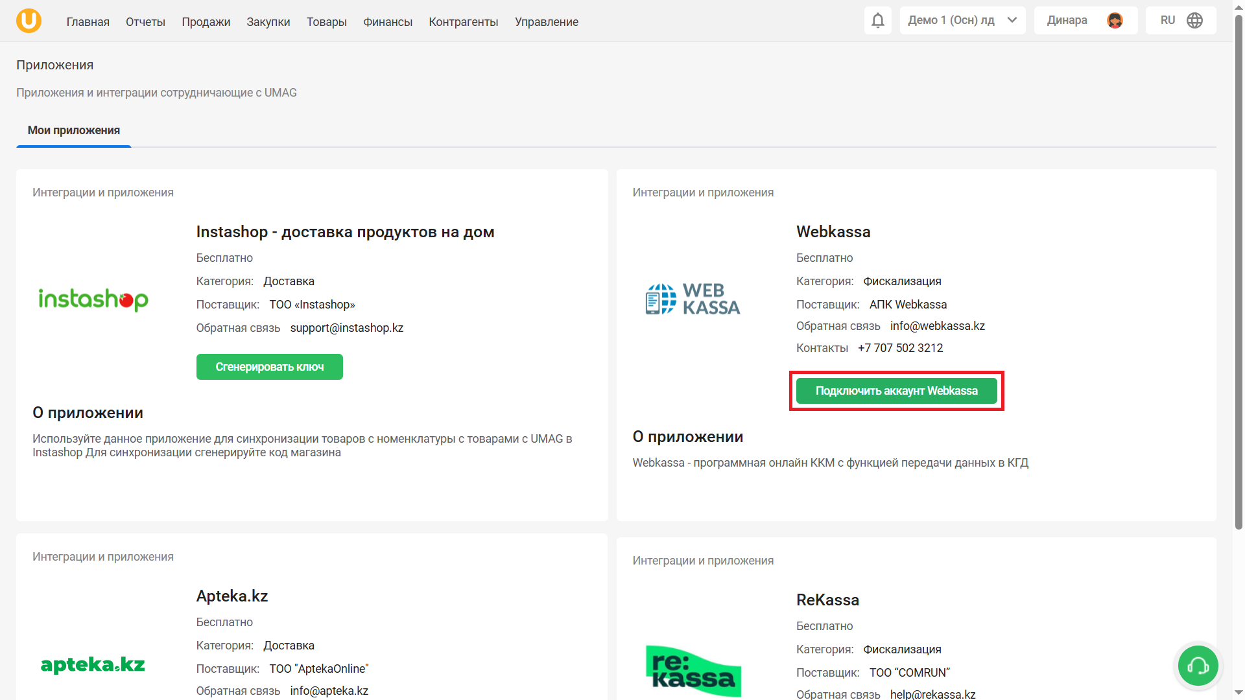Click the support@instashop.kz email
Image resolution: width=1245 pixels, height=700 pixels.
coord(346,328)
